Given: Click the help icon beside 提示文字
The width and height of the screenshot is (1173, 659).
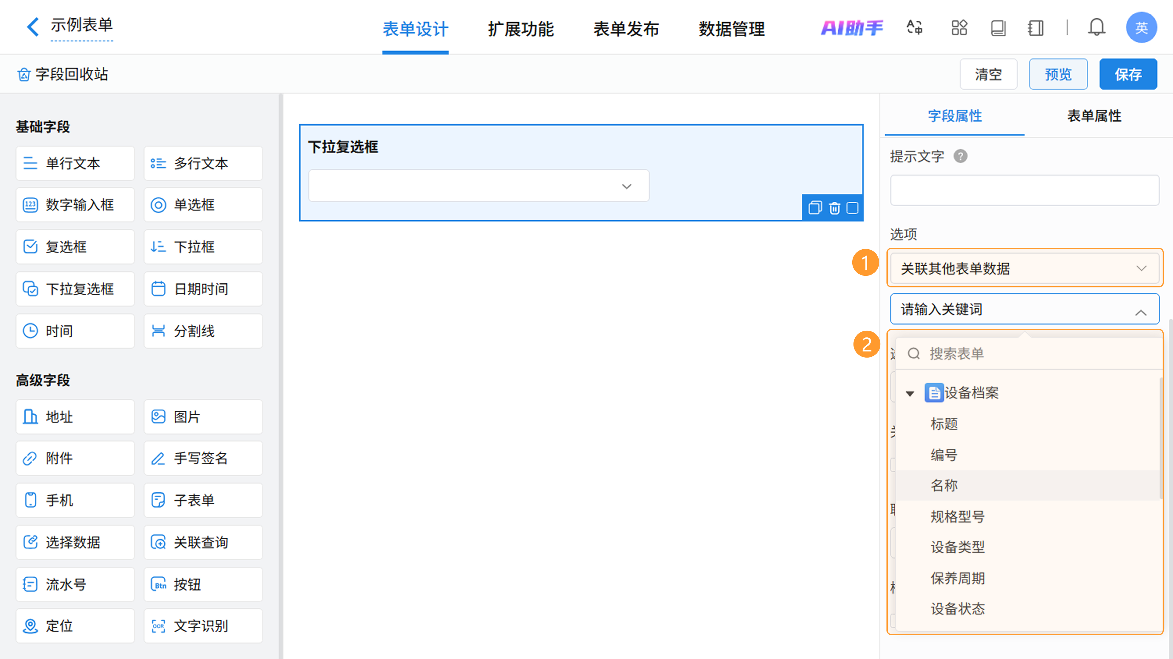Looking at the screenshot, I should 960,157.
